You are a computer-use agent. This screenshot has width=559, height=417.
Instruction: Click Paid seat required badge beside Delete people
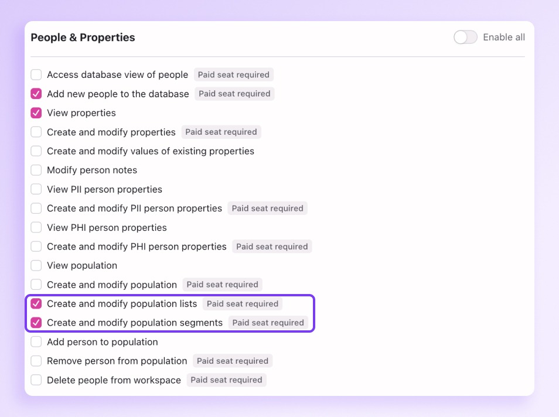226,380
